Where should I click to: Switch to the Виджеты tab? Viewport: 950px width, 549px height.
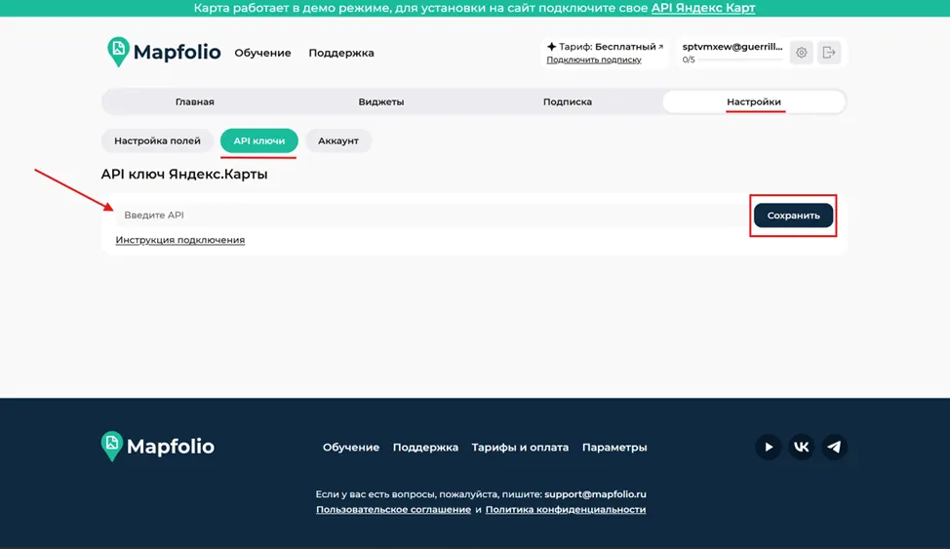(381, 101)
